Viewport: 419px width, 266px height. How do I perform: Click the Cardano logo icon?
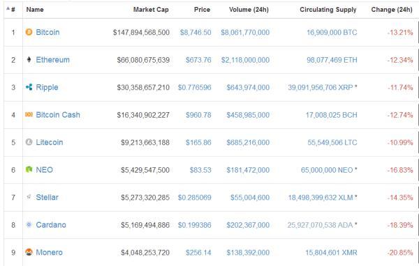tap(29, 225)
